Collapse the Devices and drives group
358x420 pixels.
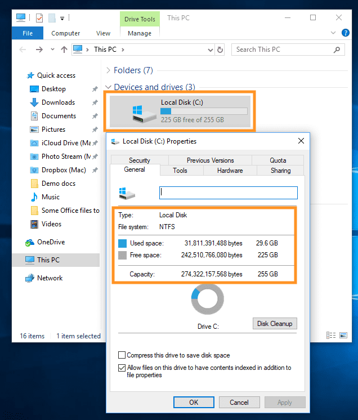pos(108,87)
